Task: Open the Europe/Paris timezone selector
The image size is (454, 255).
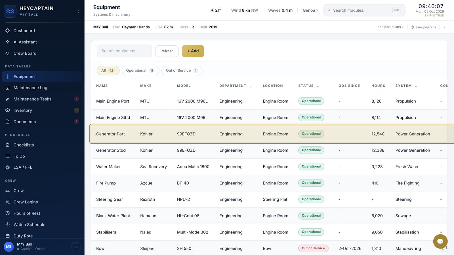Action: pyautogui.click(x=424, y=27)
